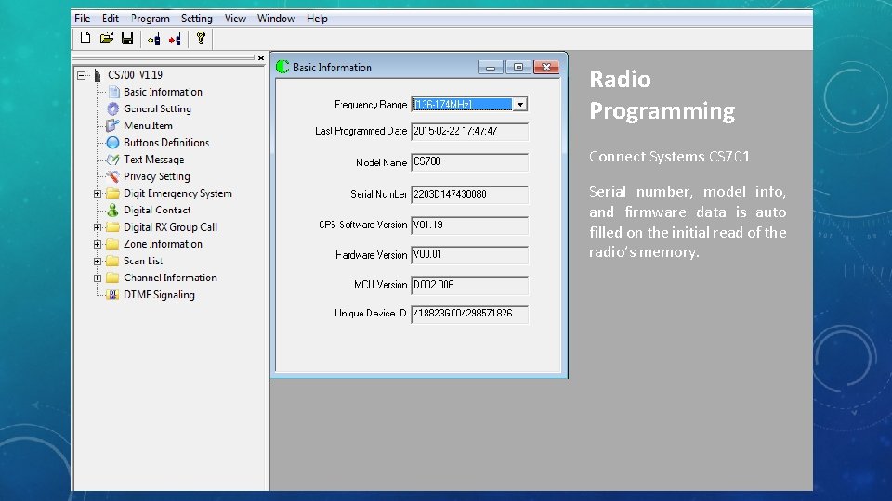Click the CPS Software Version field
This screenshot has width=892, height=501.
point(470,225)
